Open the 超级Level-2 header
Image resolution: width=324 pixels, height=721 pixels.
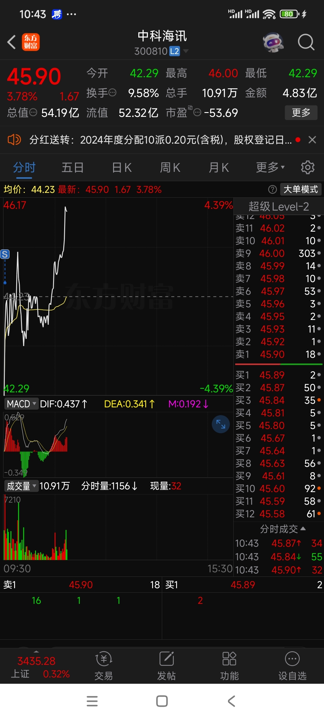point(278,206)
